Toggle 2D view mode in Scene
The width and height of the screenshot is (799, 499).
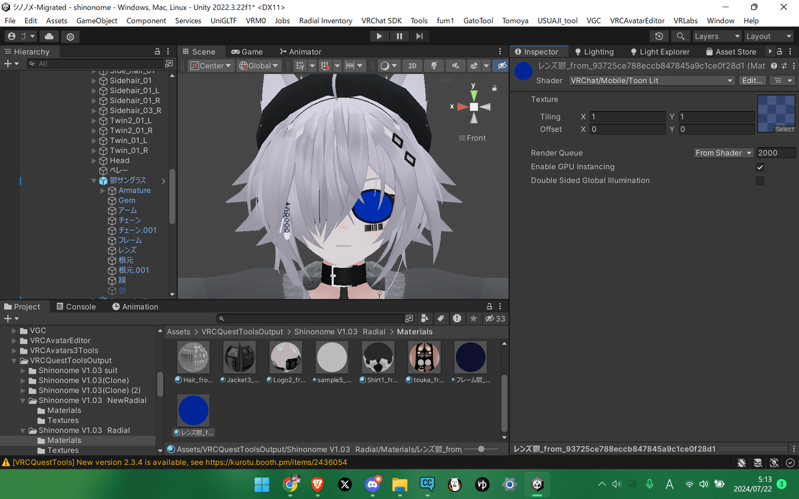tap(412, 65)
